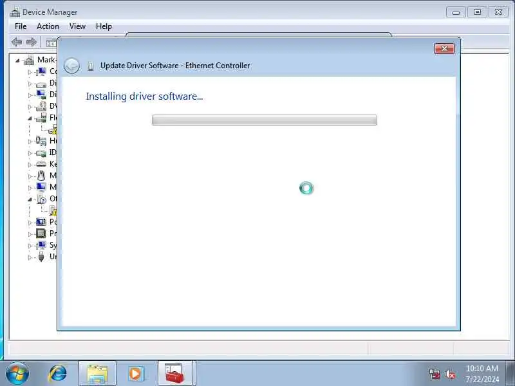The width and height of the screenshot is (515, 386).
Task: Click the Device Manager title text
Action: coord(50,12)
